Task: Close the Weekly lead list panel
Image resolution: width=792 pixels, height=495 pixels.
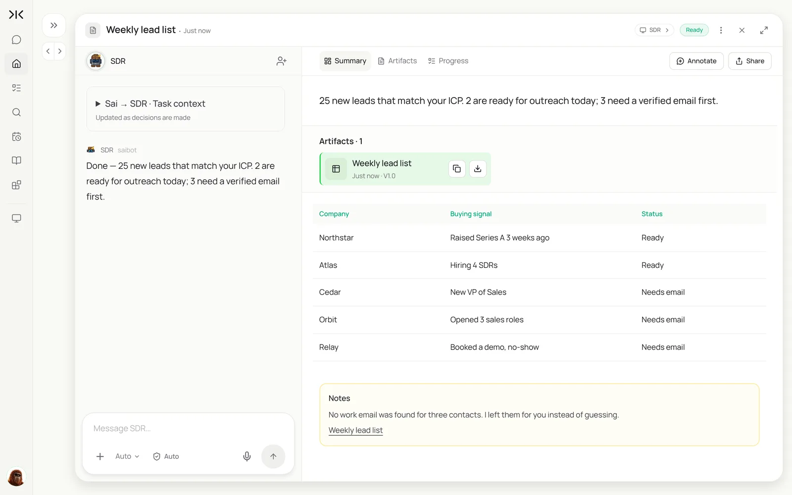Action: coord(742,30)
